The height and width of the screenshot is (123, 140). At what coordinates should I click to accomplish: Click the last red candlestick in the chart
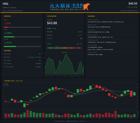pyautogui.click(x=131, y=94)
